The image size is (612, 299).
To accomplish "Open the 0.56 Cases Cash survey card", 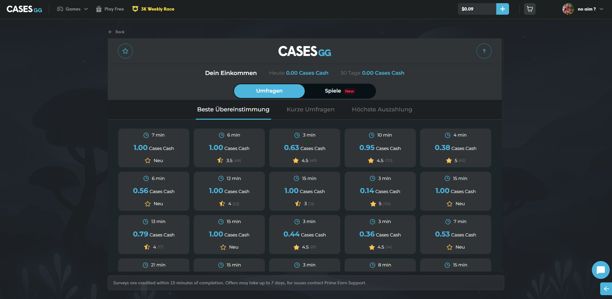I will [154, 191].
